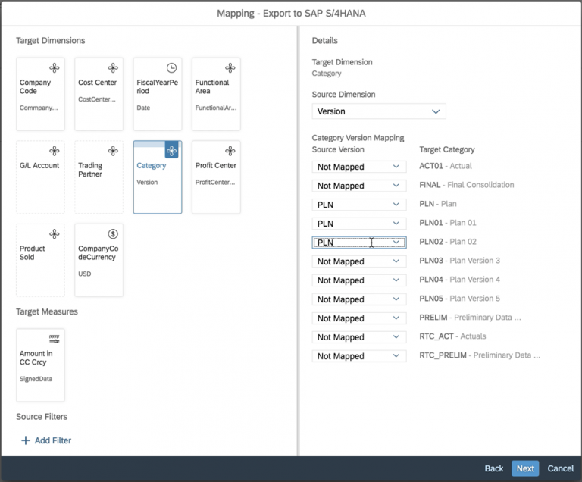Click the Cost Center dimension icon
Image resolution: width=582 pixels, height=482 pixels.
click(x=113, y=68)
